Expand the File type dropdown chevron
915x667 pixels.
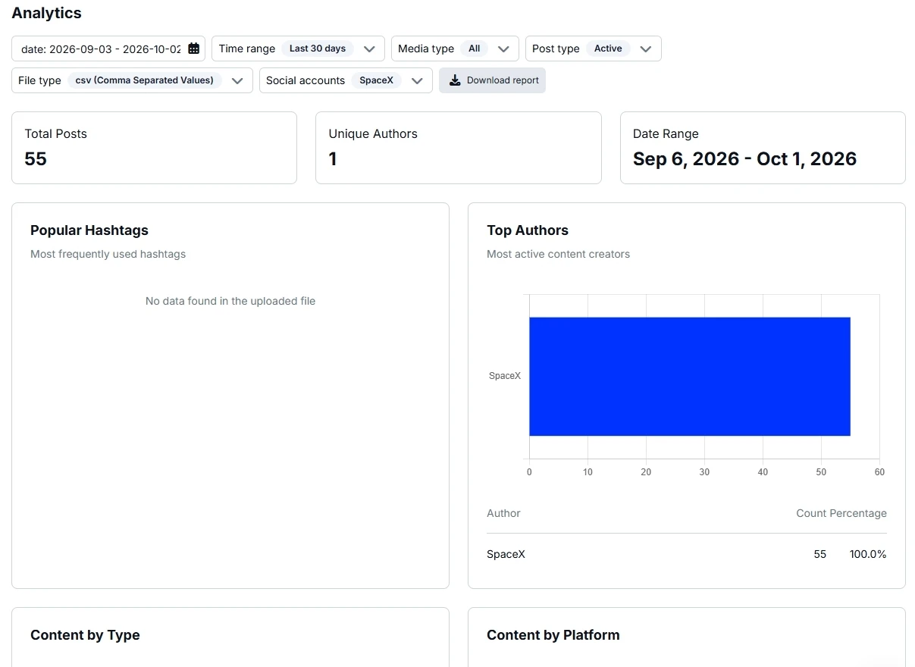click(237, 80)
